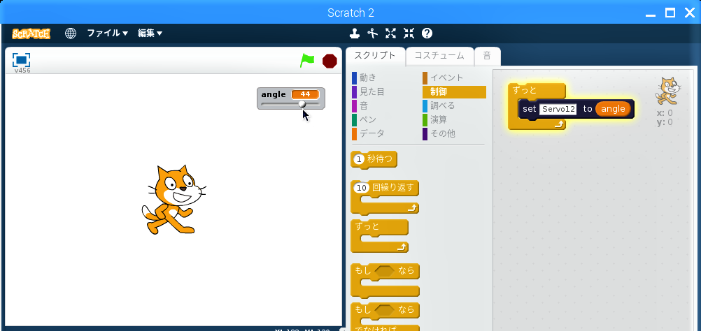Screen dimensions: 701x331
Task: Click the v456 version label
Action: 22,71
